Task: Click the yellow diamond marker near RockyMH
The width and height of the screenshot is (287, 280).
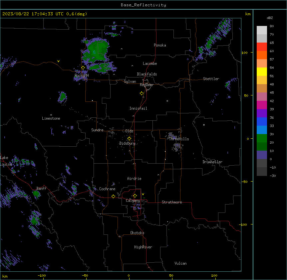Action: point(83,68)
